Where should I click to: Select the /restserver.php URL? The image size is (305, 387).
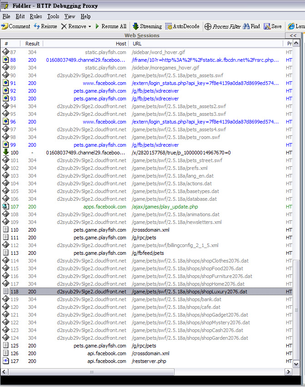coord(149,361)
